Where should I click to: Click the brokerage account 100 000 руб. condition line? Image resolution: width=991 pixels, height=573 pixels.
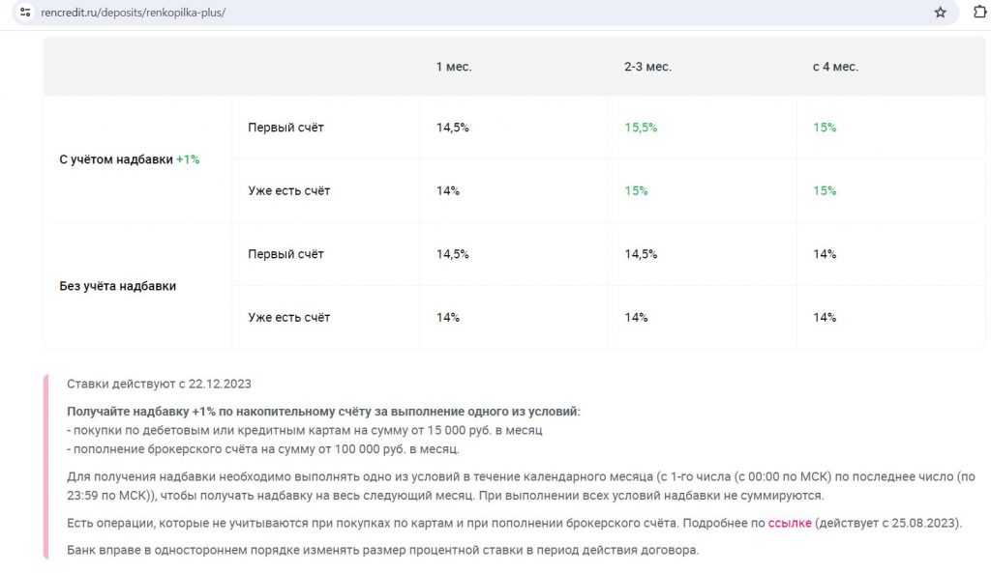tap(263, 449)
